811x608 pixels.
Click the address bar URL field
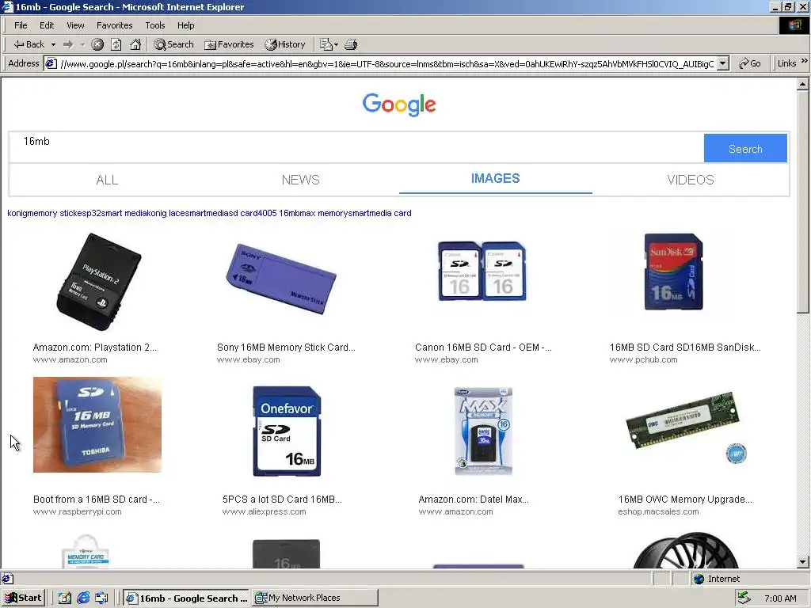(386, 63)
